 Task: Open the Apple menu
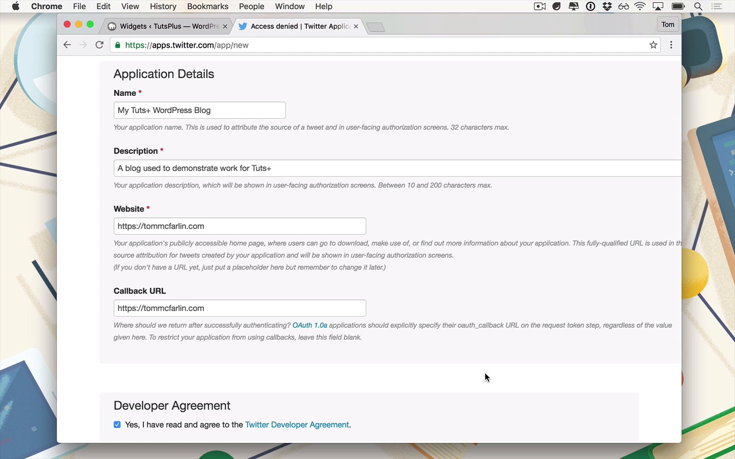[x=16, y=6]
